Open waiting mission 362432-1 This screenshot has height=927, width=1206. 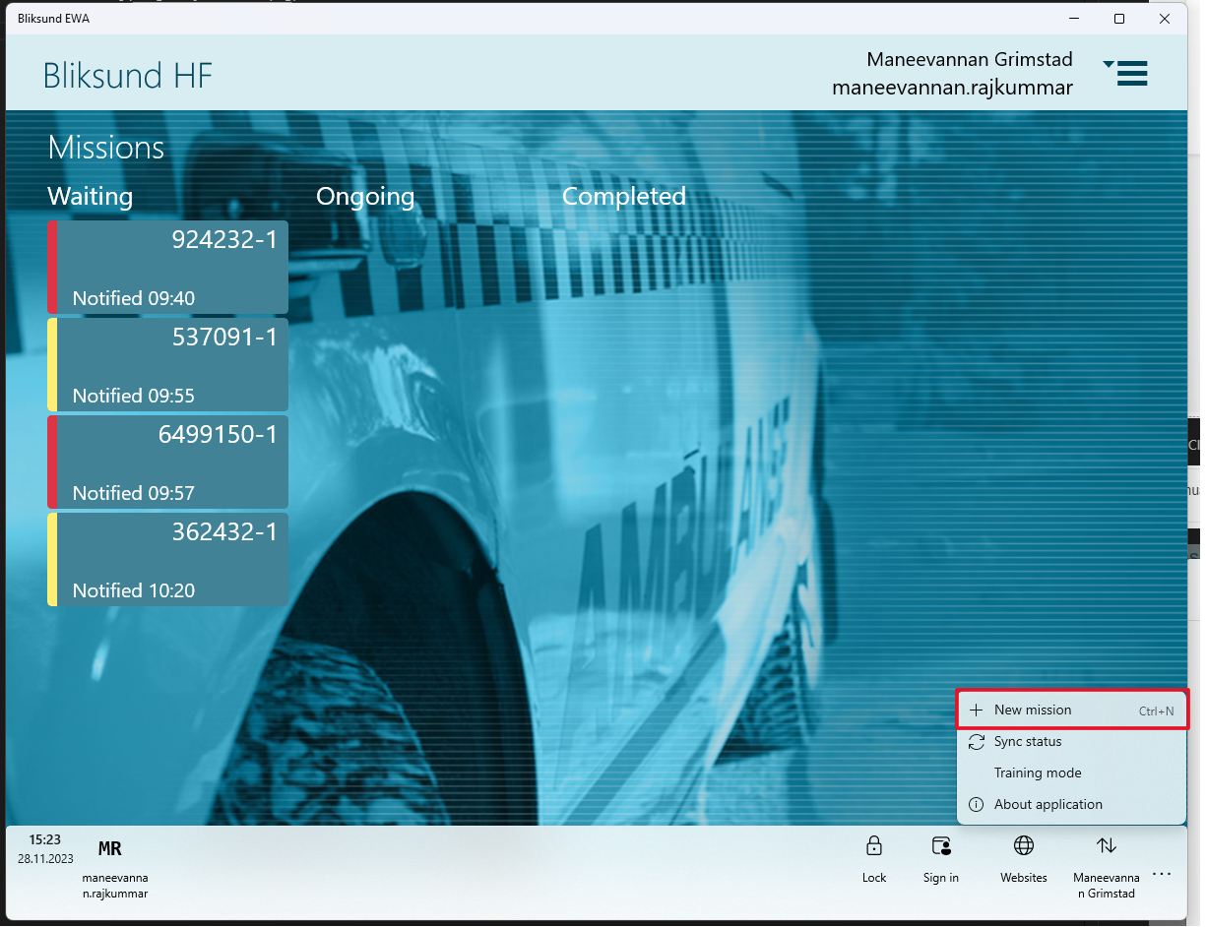(x=167, y=559)
